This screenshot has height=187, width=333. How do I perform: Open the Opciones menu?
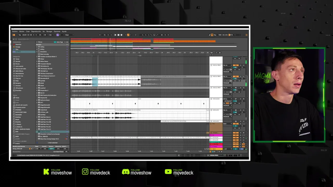[57, 31]
